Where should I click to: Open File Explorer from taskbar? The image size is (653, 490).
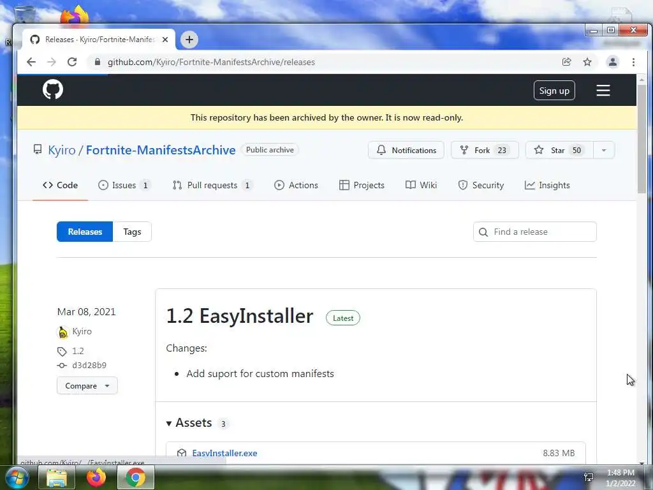(x=57, y=478)
